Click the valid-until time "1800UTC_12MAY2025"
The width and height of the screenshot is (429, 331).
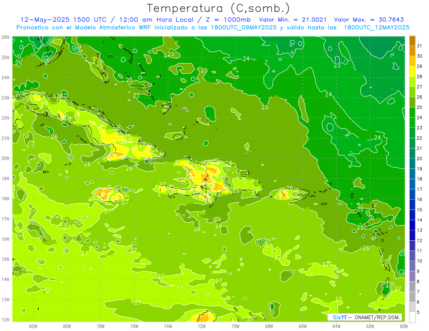(376, 27)
